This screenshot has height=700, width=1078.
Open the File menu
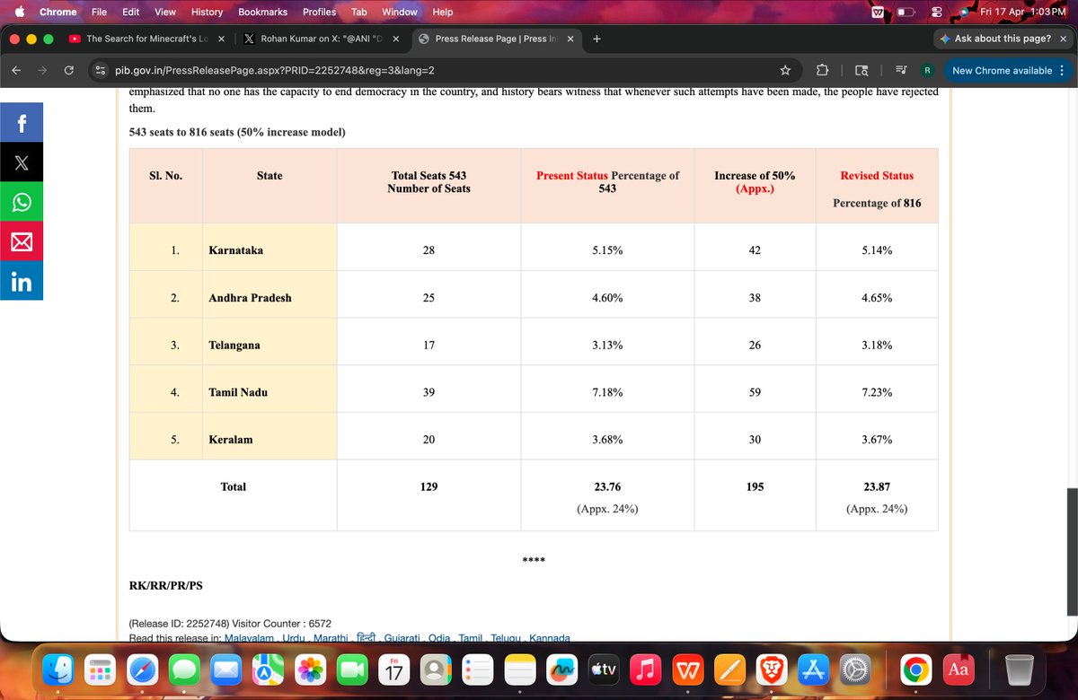pos(99,12)
